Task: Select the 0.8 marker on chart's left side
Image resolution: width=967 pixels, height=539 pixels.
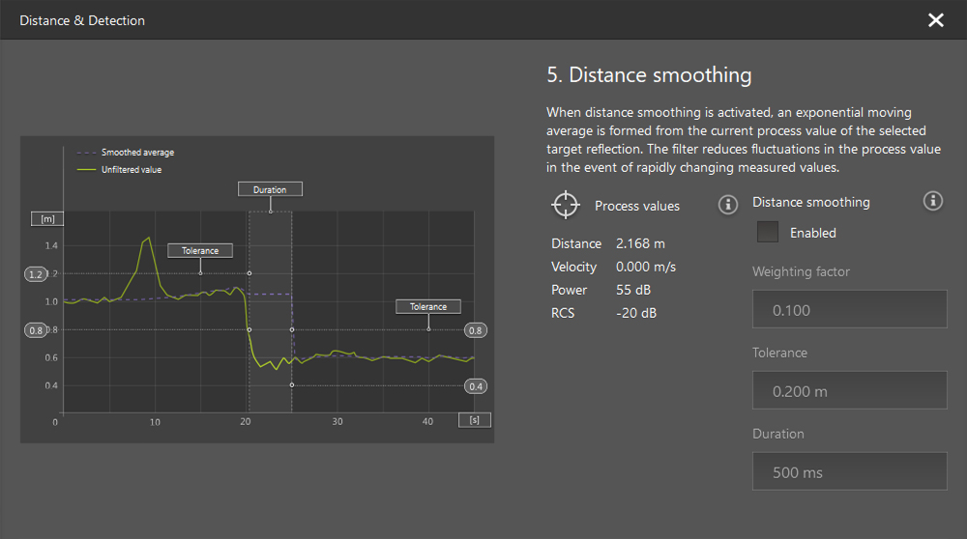Action: pyautogui.click(x=36, y=330)
